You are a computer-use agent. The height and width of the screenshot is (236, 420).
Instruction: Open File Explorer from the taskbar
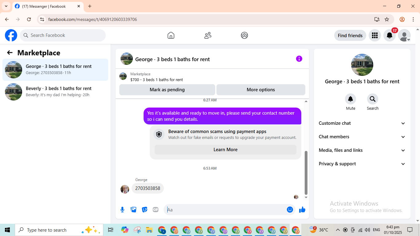pos(149,230)
